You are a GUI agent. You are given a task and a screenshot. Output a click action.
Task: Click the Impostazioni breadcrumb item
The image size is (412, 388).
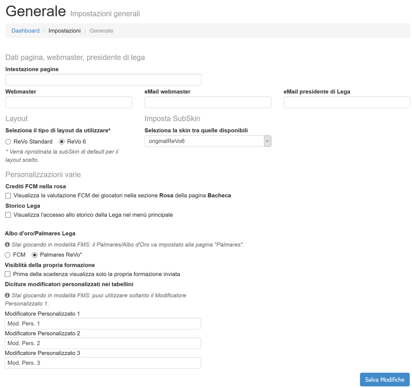64,31
